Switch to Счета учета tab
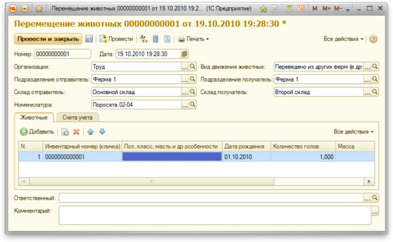This screenshot has height=242, width=393. point(78,118)
